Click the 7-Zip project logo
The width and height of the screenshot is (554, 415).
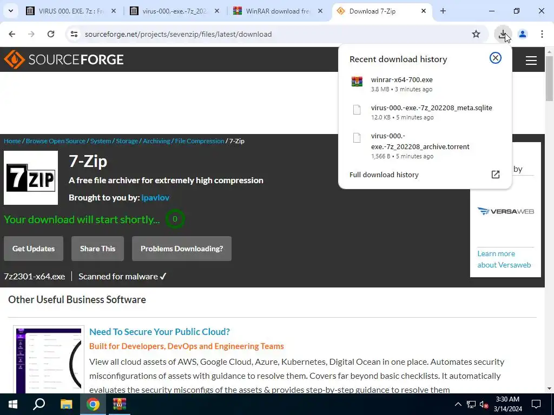(31, 178)
